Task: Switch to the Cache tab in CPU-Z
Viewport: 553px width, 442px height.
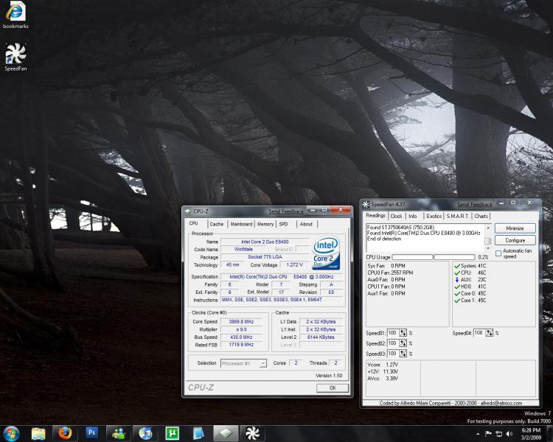Action: click(x=217, y=224)
